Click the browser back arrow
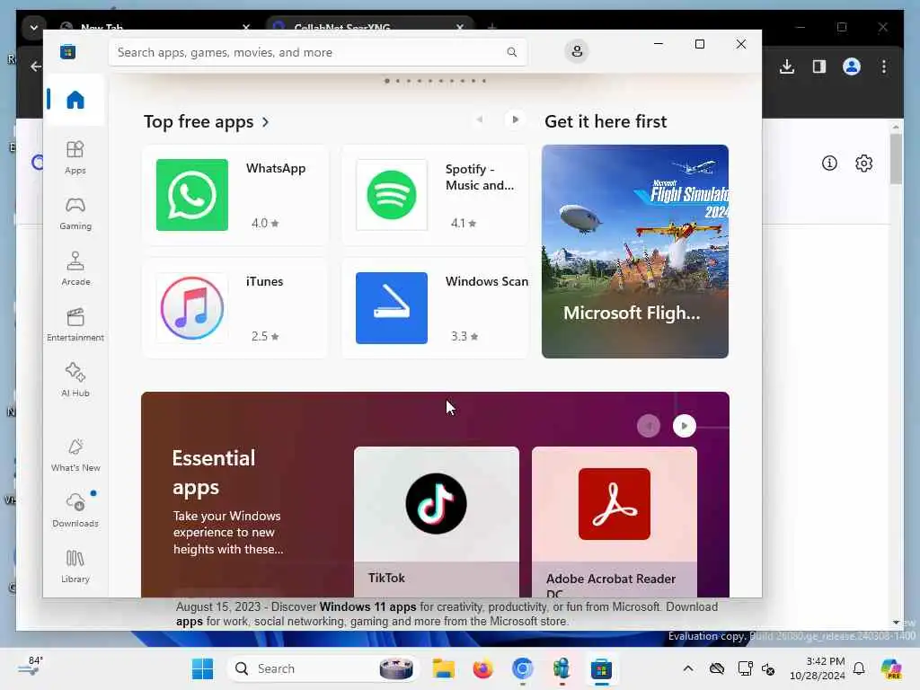This screenshot has width=920, height=690. [x=36, y=66]
